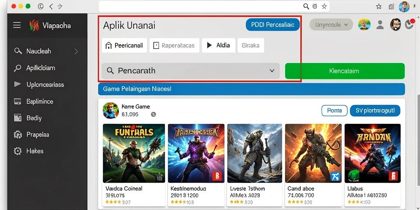The width and height of the screenshot is (420, 210).
Task: Select the Raperaliacas tab
Action: point(174,45)
